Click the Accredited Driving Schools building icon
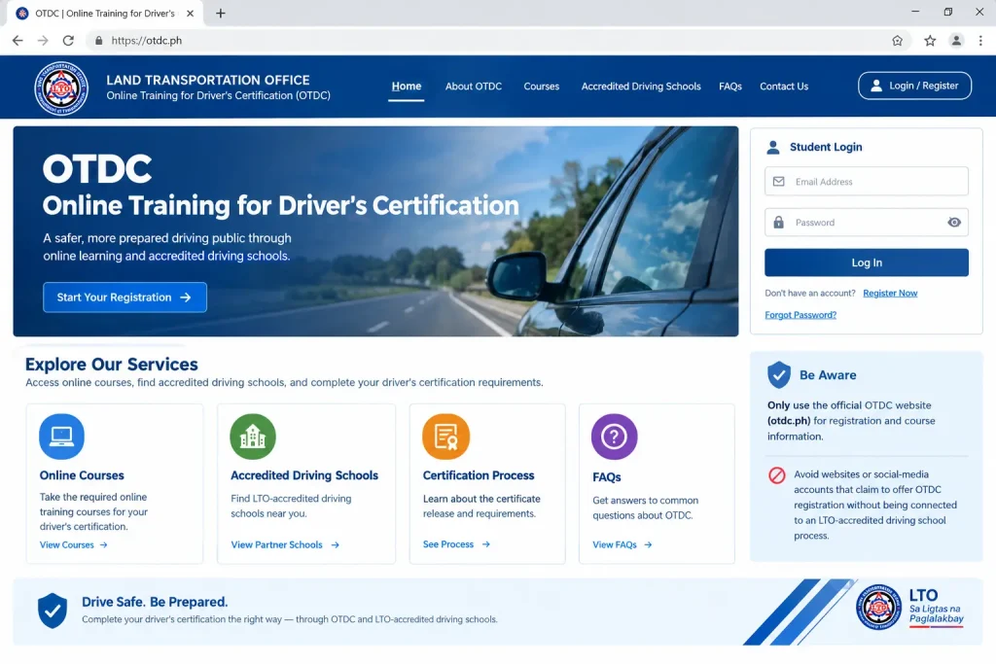Image resolution: width=996 pixels, height=664 pixels. point(253,437)
